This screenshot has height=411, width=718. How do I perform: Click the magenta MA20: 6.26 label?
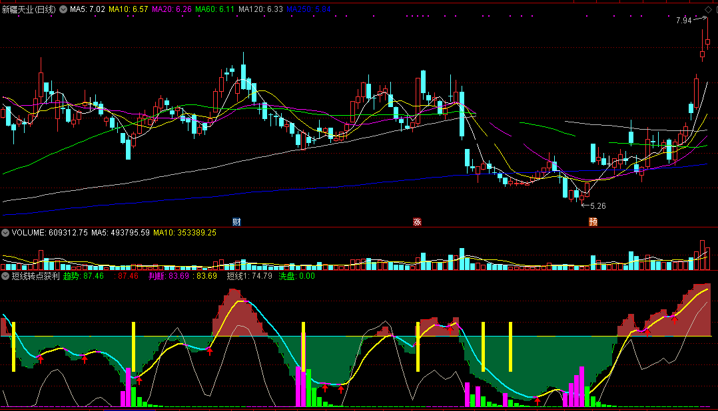pos(172,9)
